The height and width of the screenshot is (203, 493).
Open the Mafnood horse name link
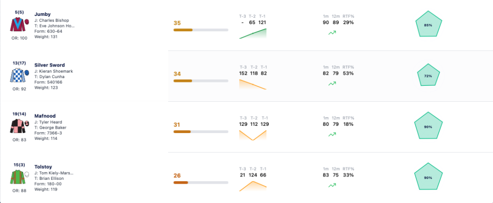45,116
